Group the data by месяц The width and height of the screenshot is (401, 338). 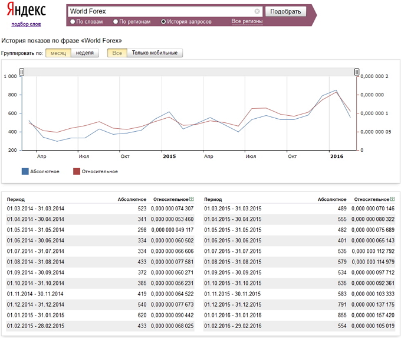58,53
